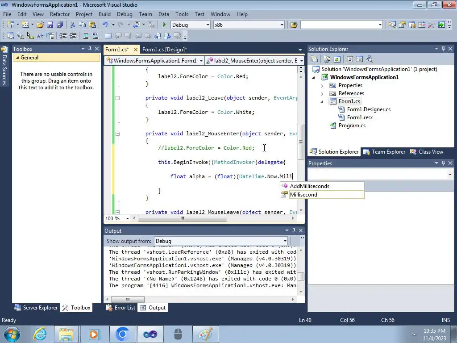
Task: Select Form1.resx in Solution Explorer
Action: click(x=360, y=117)
